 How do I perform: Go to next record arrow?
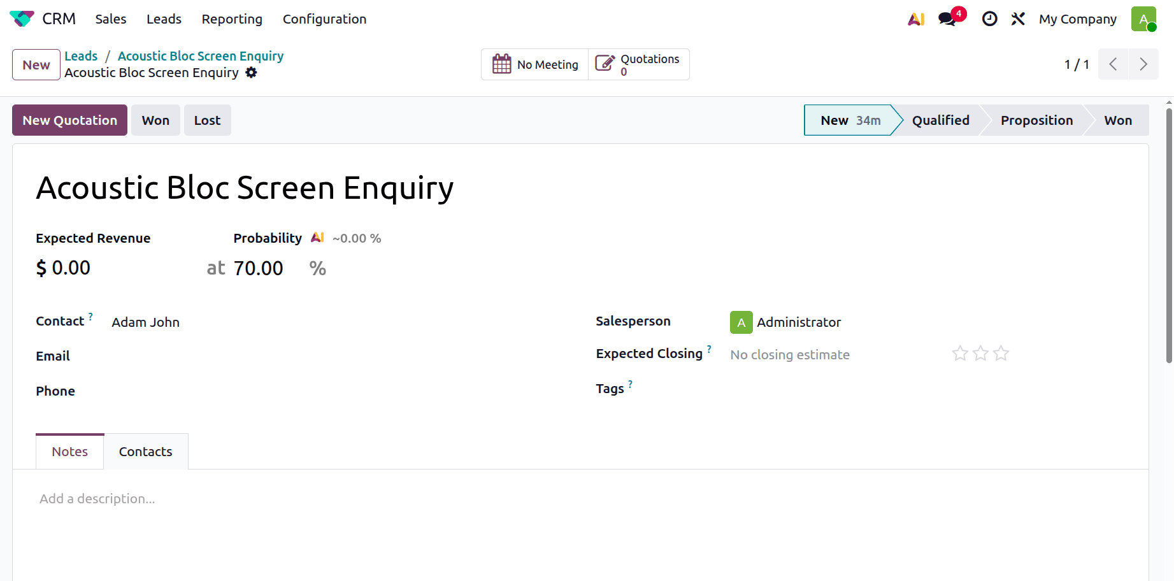(1143, 64)
